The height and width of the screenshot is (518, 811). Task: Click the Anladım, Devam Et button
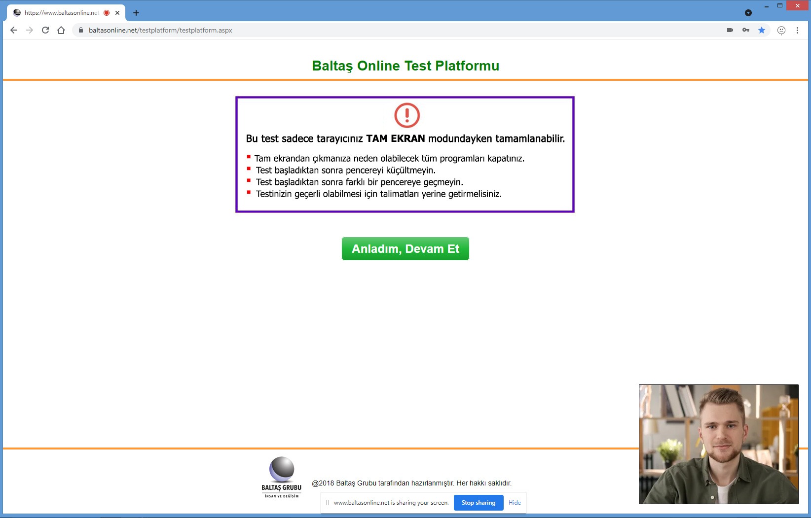(x=405, y=249)
